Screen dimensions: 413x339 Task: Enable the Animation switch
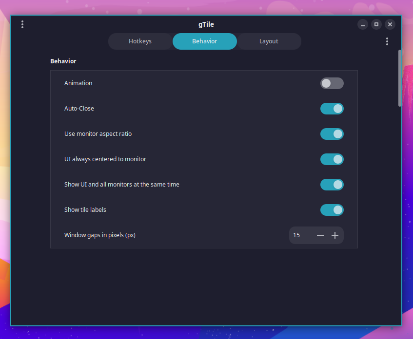coord(332,83)
